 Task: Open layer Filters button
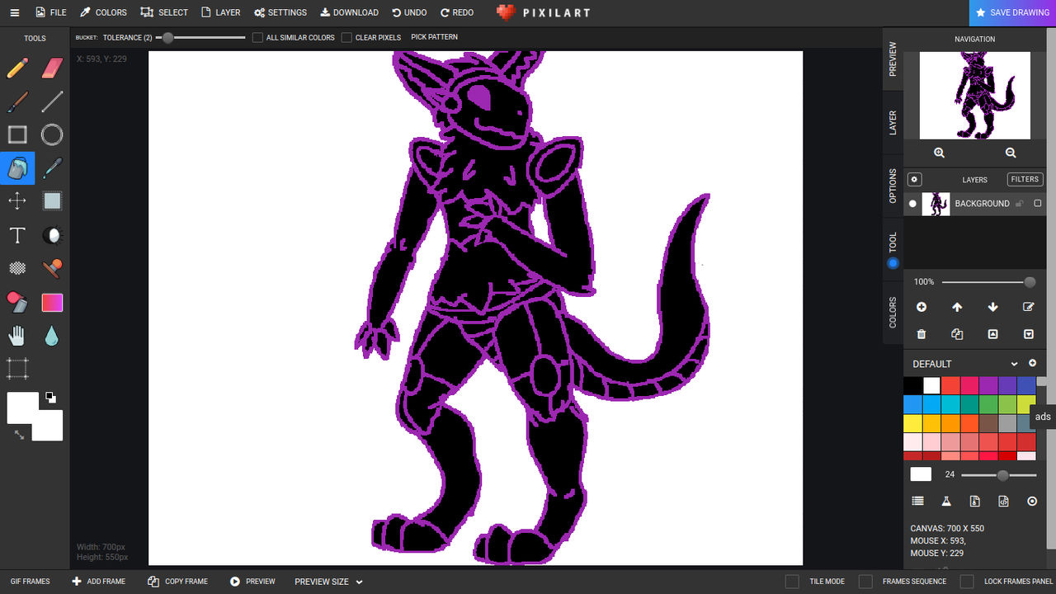click(x=1025, y=179)
